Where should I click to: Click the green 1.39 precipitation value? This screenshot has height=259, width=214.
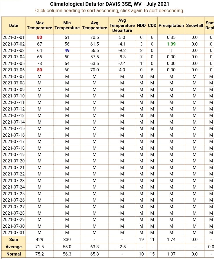click(x=171, y=44)
